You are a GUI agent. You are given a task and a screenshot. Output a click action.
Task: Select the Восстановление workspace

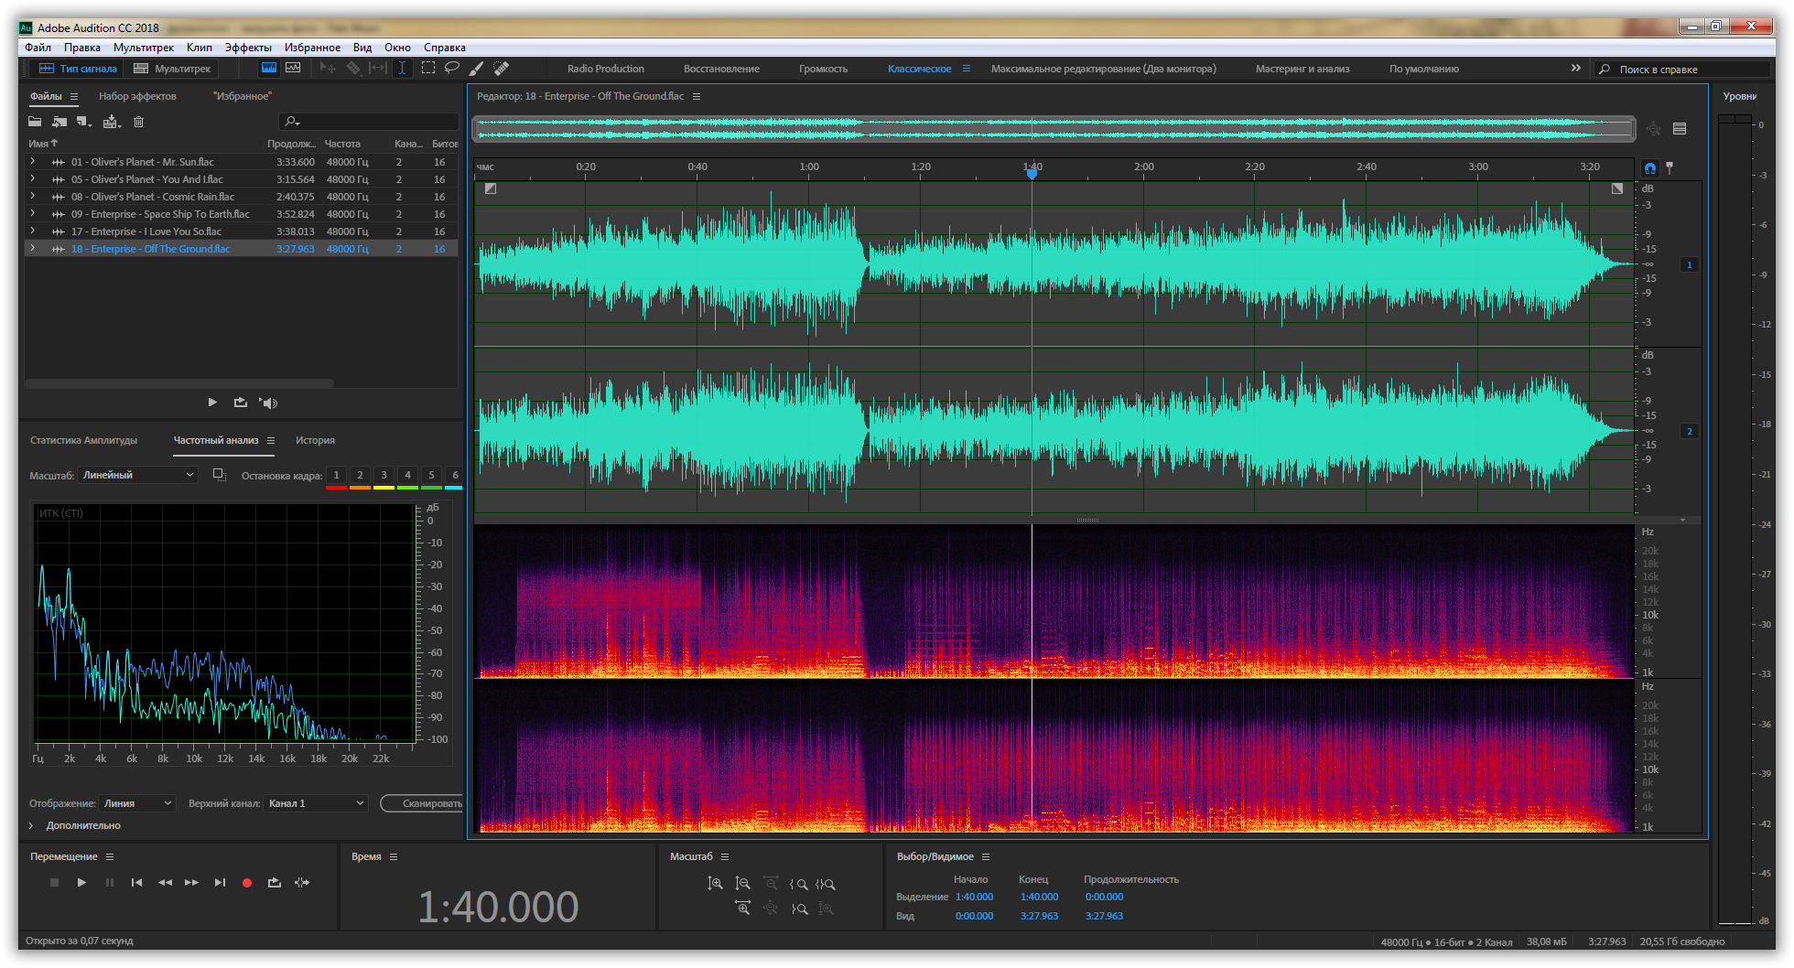tap(721, 69)
